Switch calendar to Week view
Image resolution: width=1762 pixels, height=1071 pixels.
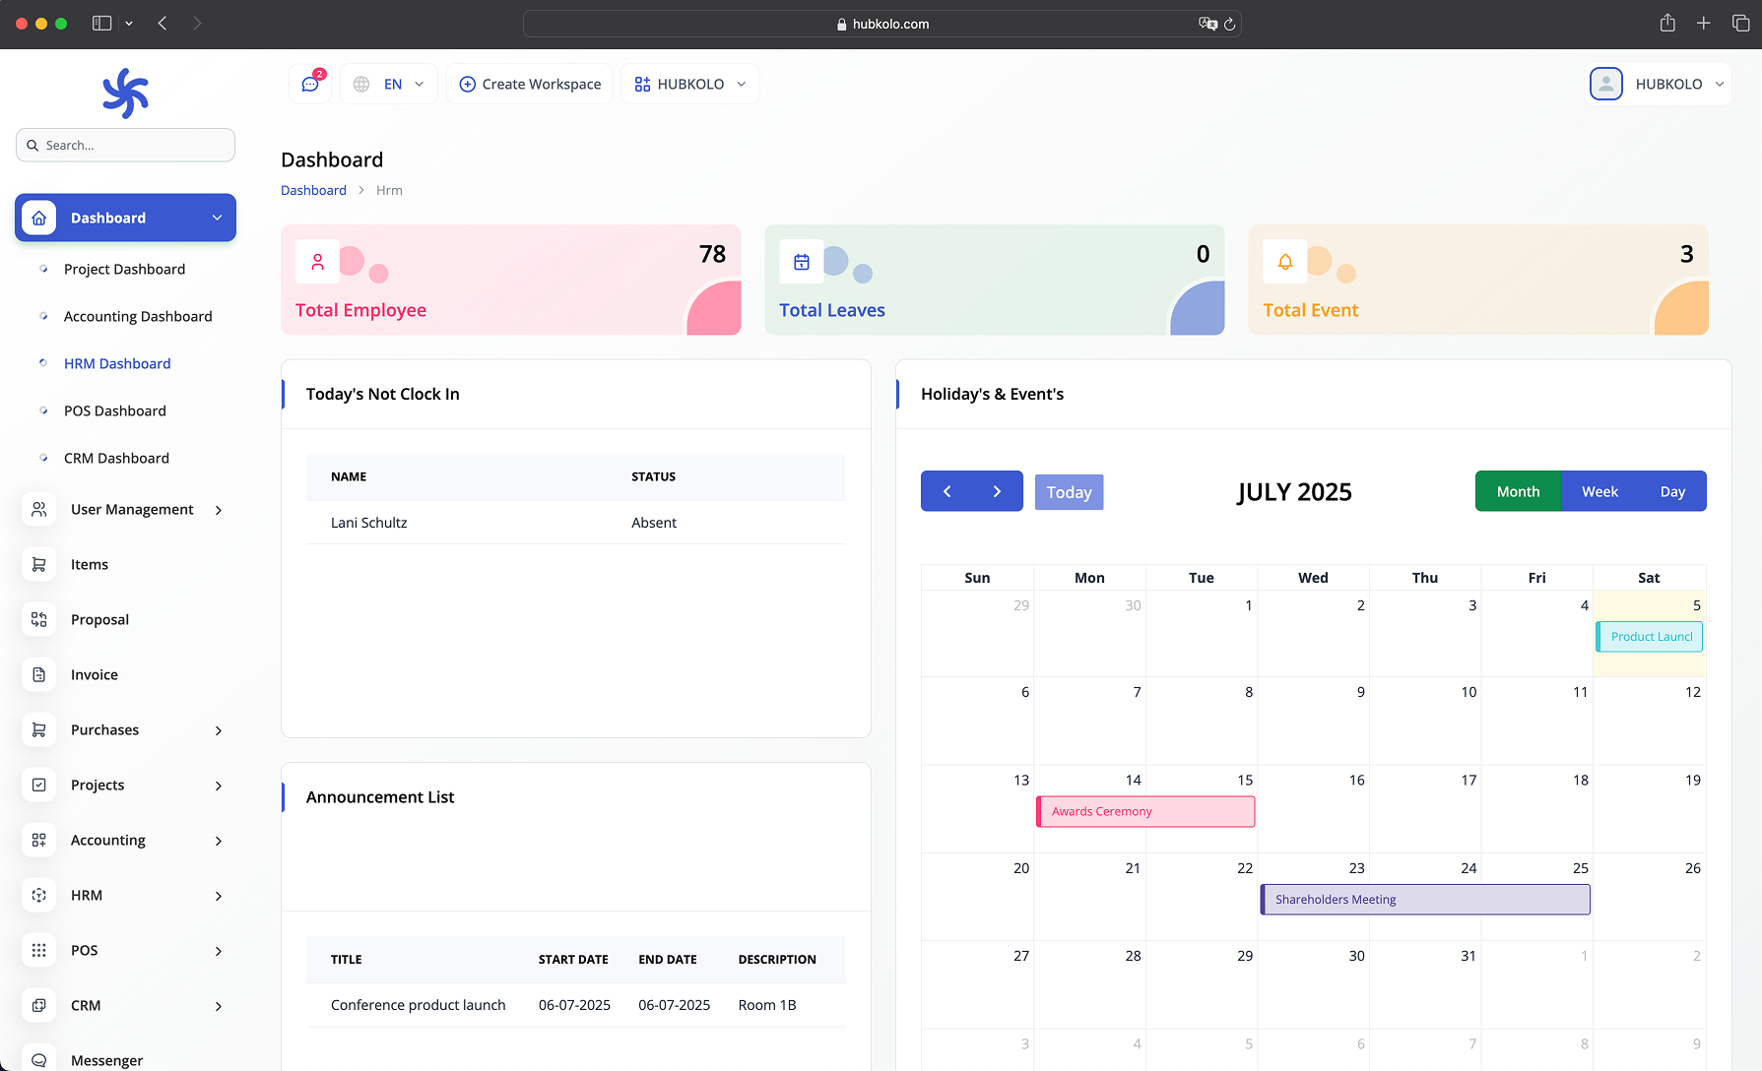pos(1599,490)
